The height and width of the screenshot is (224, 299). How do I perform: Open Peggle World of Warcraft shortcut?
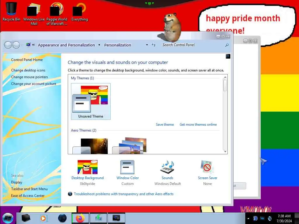[x=57, y=14]
